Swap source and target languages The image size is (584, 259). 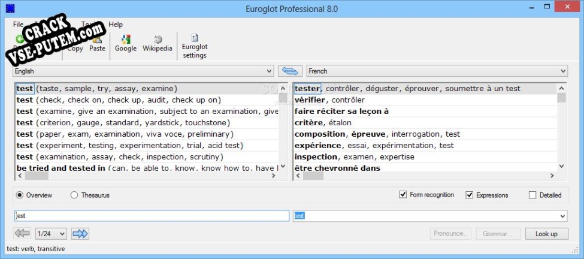pos(291,71)
